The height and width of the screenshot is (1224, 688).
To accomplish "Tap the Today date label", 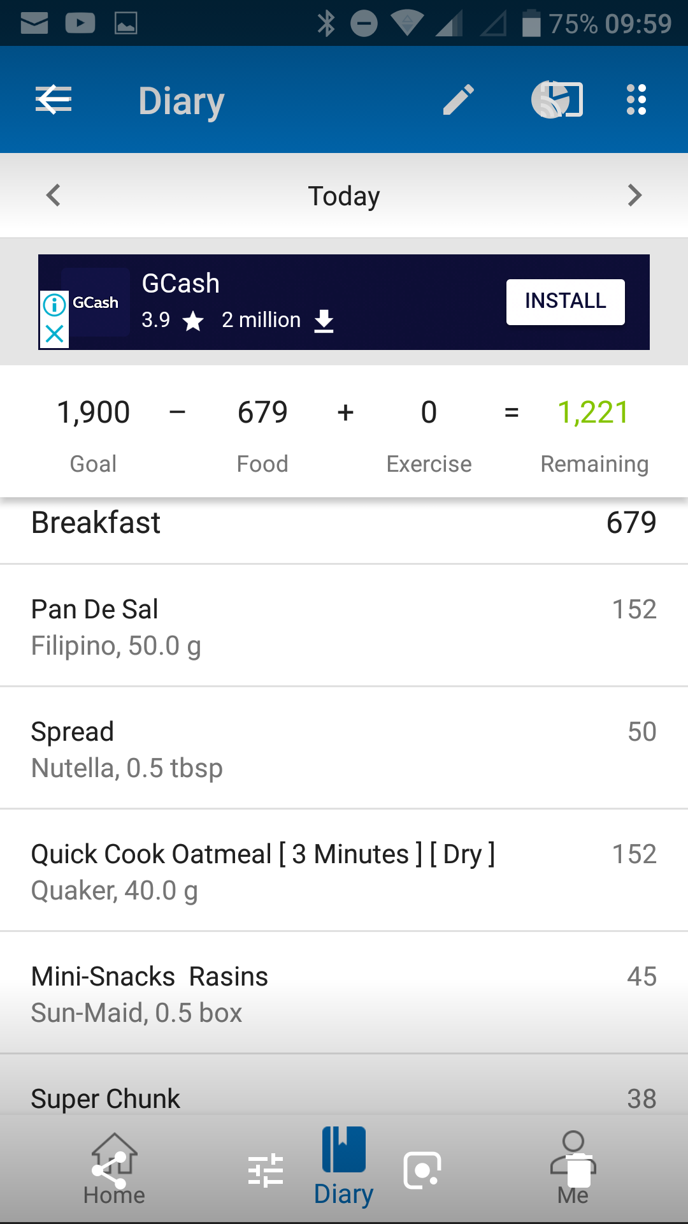I will click(x=344, y=196).
